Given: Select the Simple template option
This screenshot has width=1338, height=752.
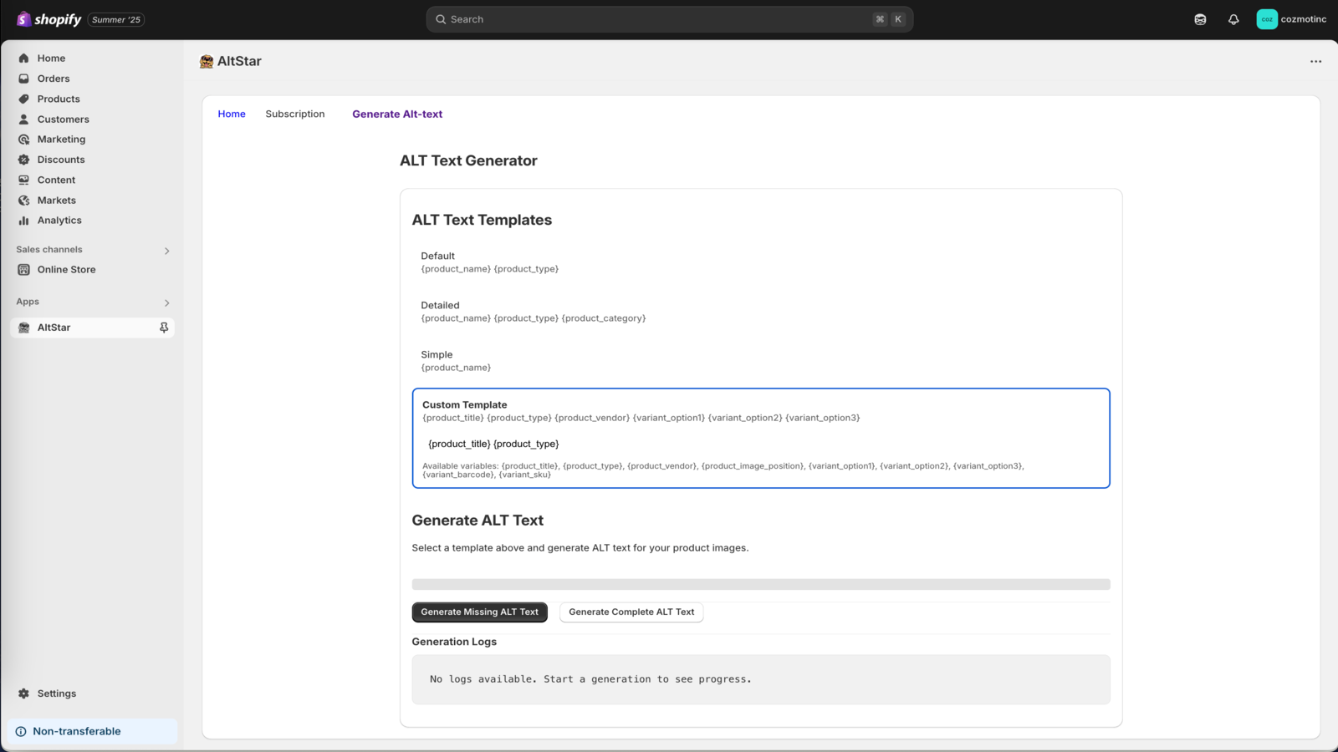Looking at the screenshot, I should [760, 361].
